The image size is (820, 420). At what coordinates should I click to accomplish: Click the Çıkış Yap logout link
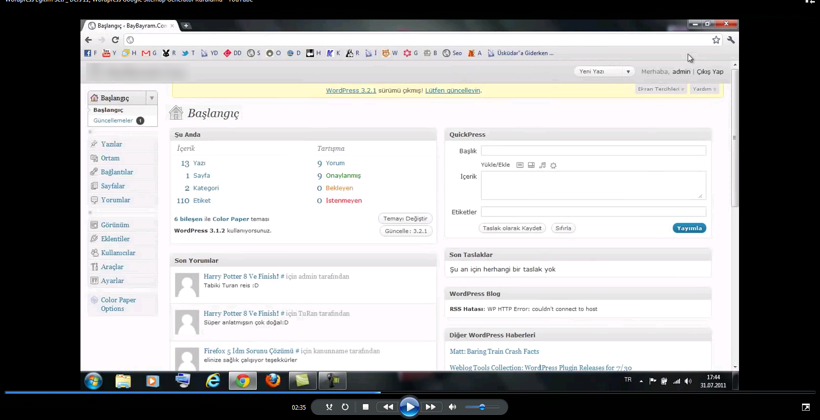[710, 72]
